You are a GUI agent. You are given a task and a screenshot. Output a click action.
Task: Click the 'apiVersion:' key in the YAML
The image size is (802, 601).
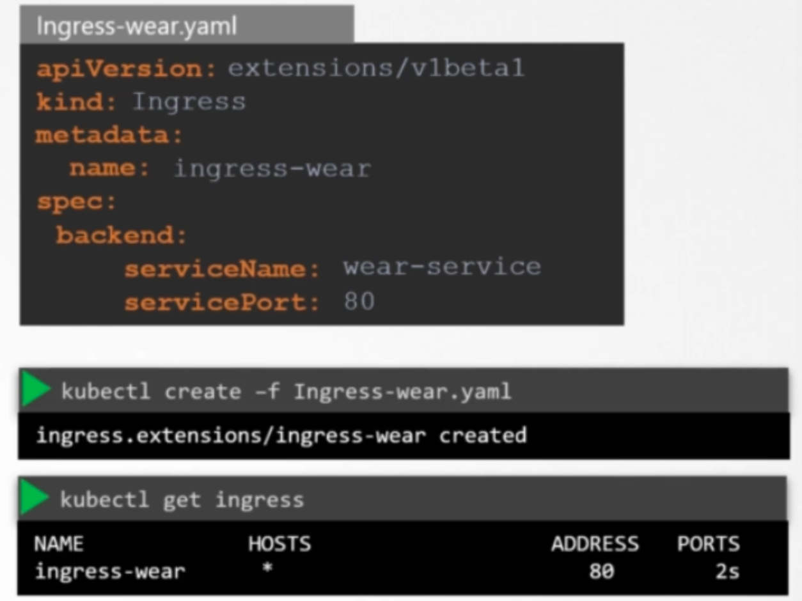click(x=127, y=68)
